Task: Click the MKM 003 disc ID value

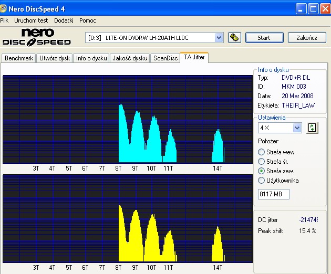Action: pos(294,87)
